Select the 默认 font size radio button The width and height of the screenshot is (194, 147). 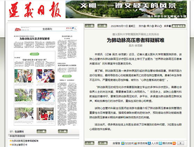(160, 26)
